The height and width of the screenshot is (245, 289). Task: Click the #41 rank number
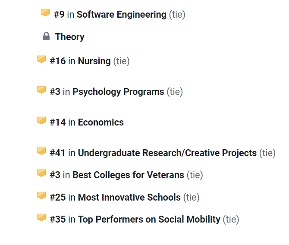click(57, 153)
